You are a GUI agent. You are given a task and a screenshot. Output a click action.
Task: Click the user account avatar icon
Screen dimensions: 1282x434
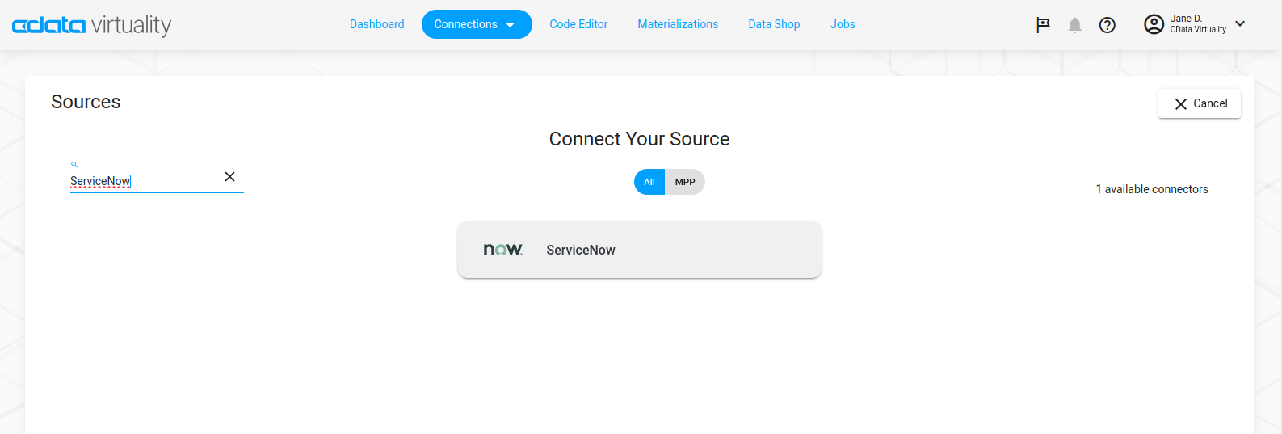coord(1154,24)
